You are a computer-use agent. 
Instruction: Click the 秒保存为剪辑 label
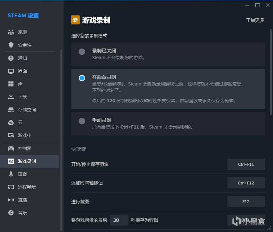coord(144,220)
